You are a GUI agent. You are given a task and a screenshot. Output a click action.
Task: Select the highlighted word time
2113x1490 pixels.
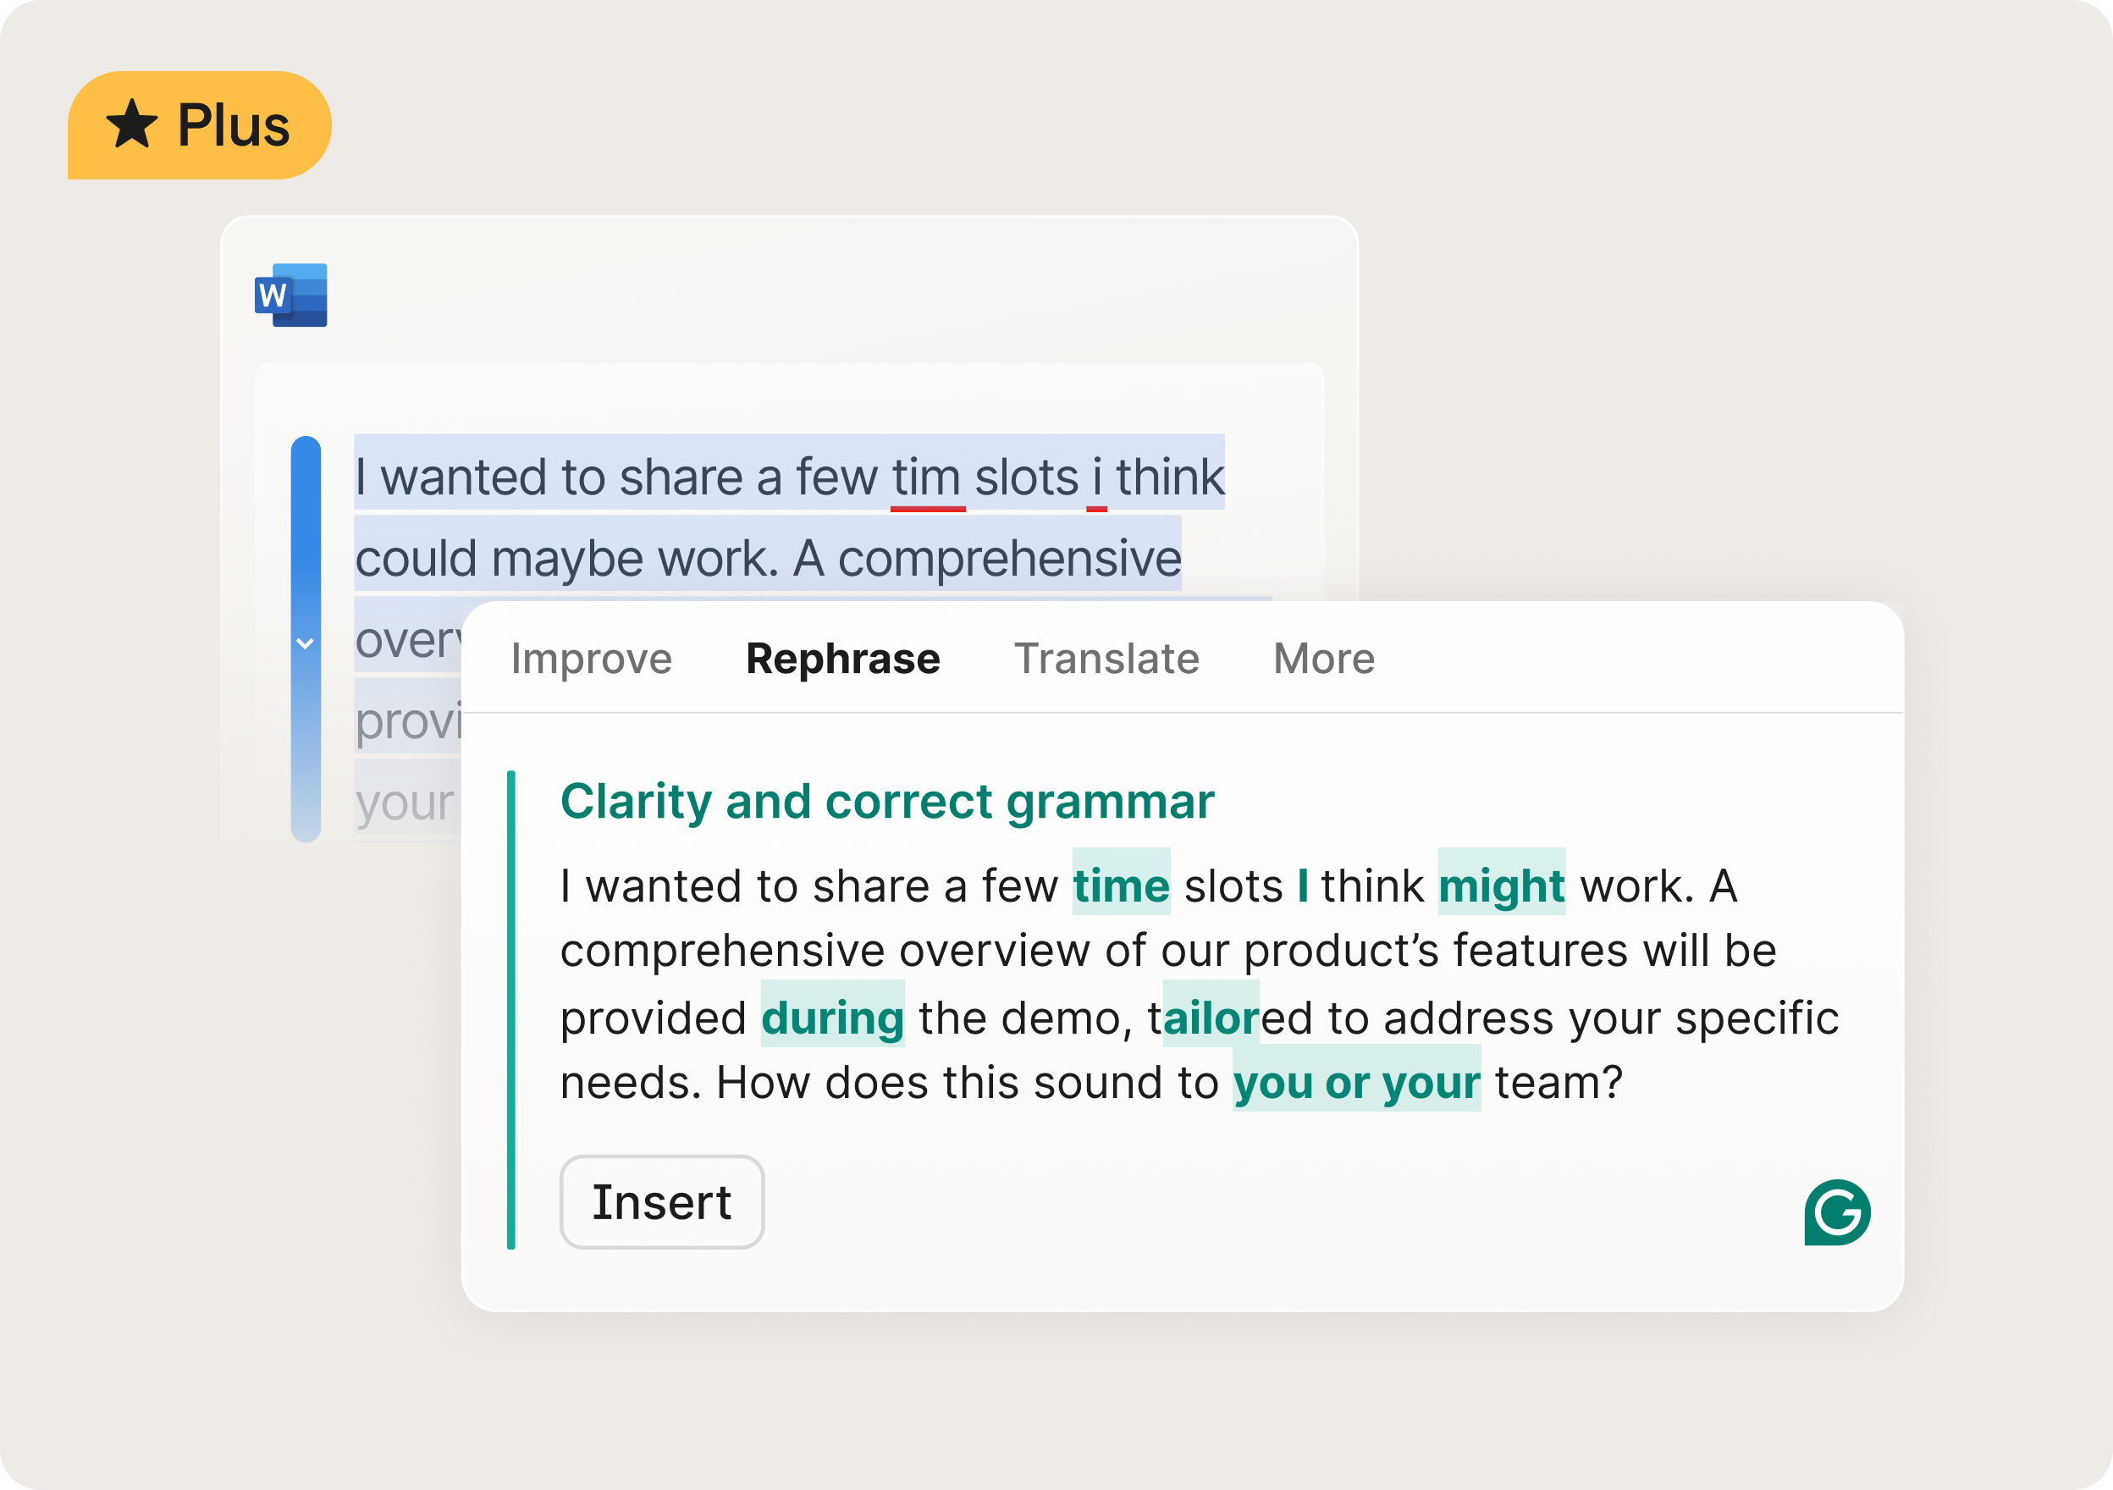click(x=1119, y=886)
